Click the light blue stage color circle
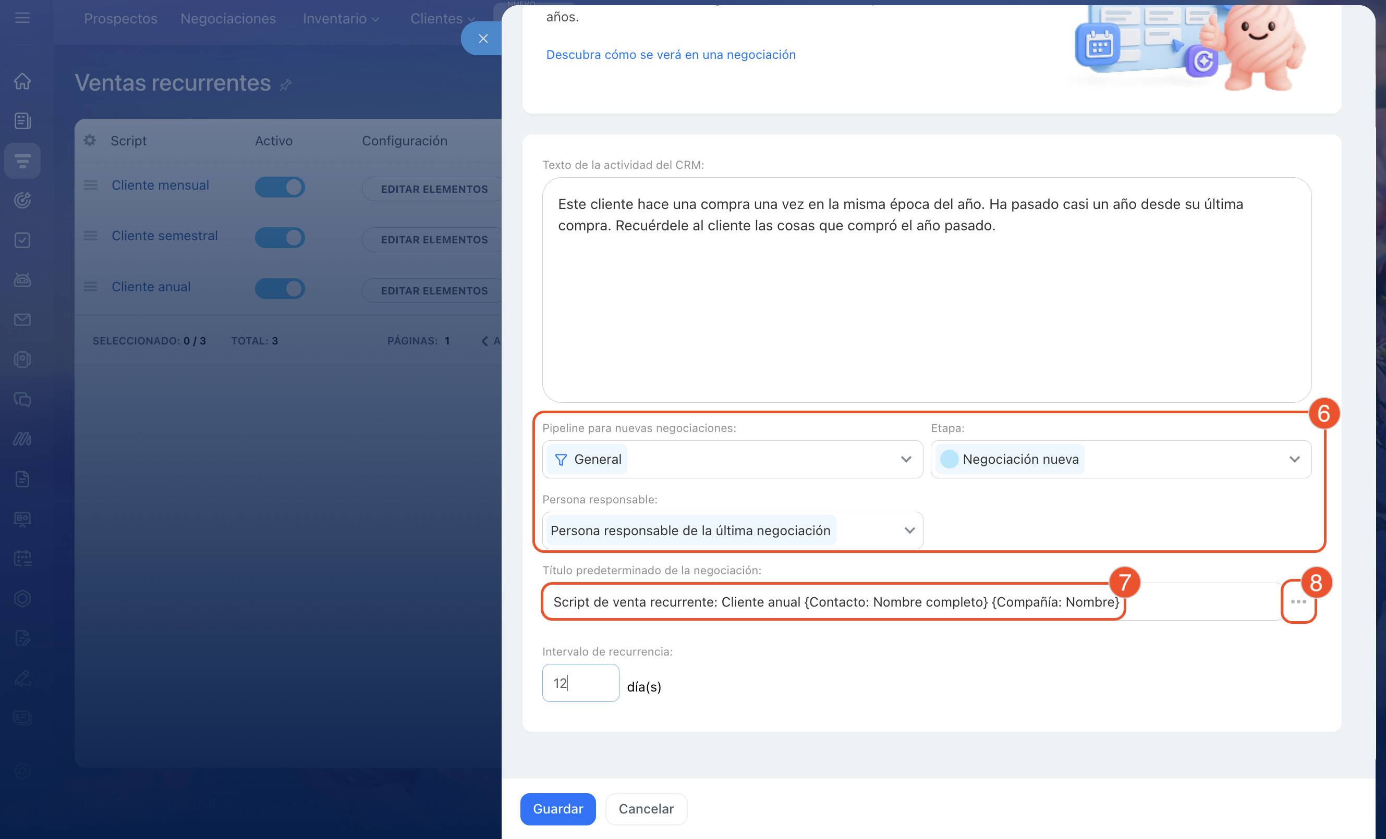This screenshot has height=839, width=1386. [x=949, y=460]
